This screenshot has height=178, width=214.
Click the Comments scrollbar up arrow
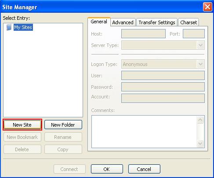200,120
